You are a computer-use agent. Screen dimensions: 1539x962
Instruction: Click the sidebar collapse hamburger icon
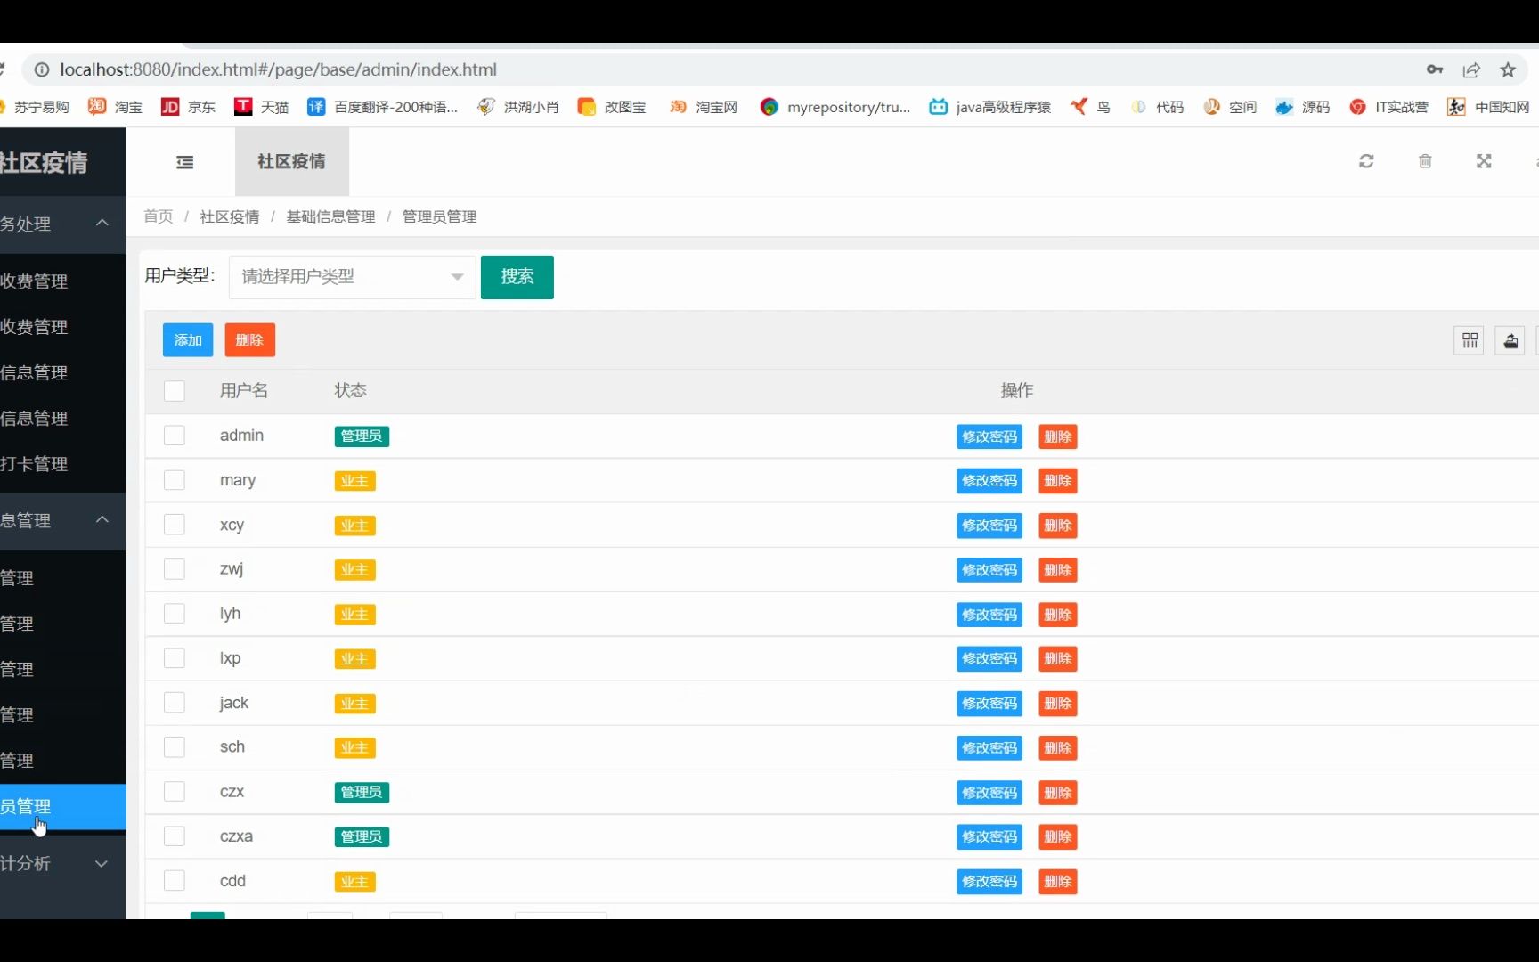(184, 162)
